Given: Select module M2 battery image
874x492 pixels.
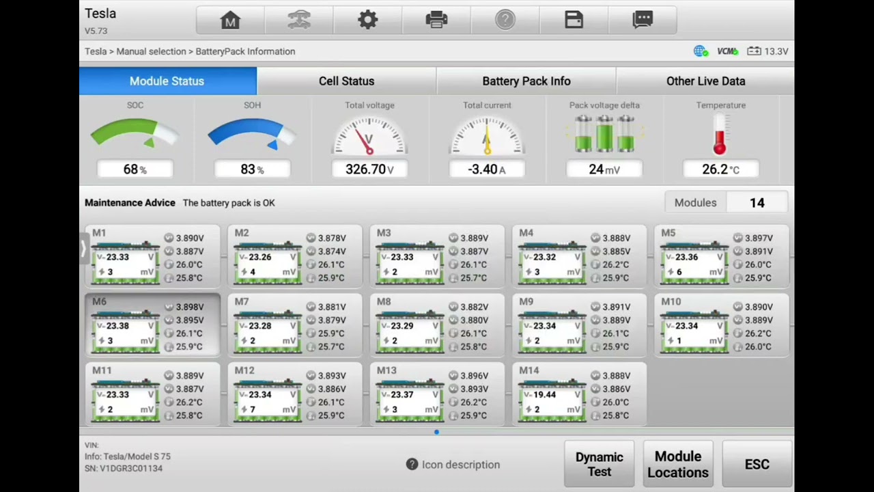Looking at the screenshot, I should [x=268, y=263].
